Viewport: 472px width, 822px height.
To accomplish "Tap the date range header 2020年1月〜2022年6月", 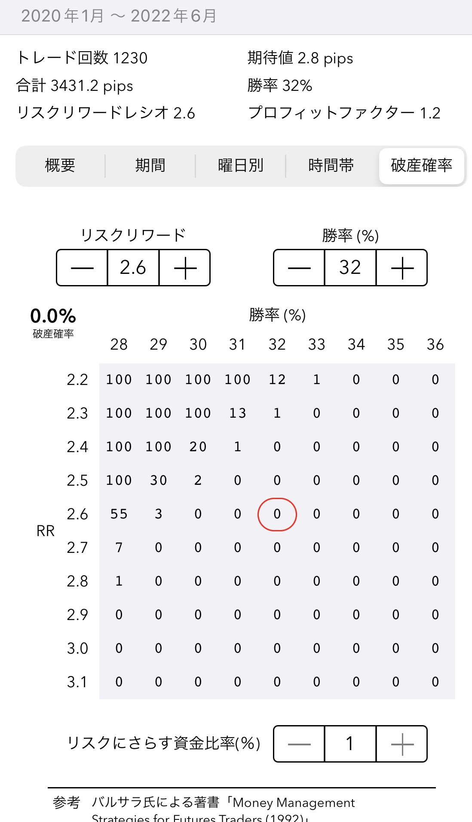I will click(x=119, y=16).
